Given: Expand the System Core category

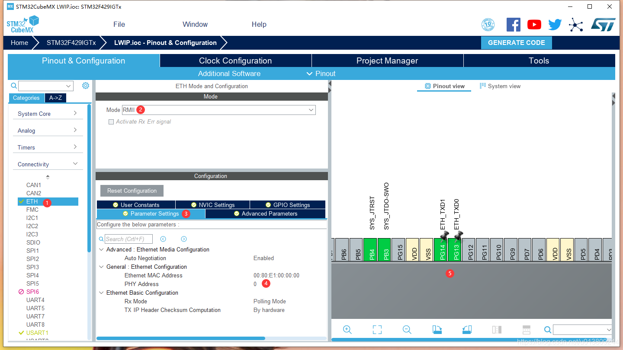Looking at the screenshot, I should pos(48,114).
